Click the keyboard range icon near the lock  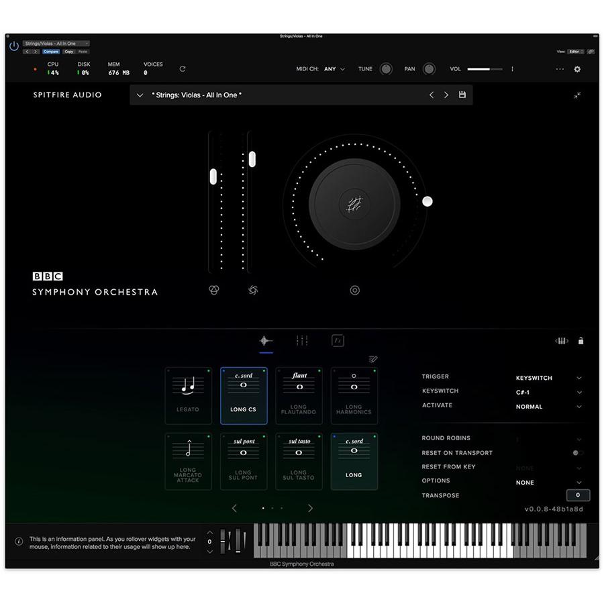(562, 340)
